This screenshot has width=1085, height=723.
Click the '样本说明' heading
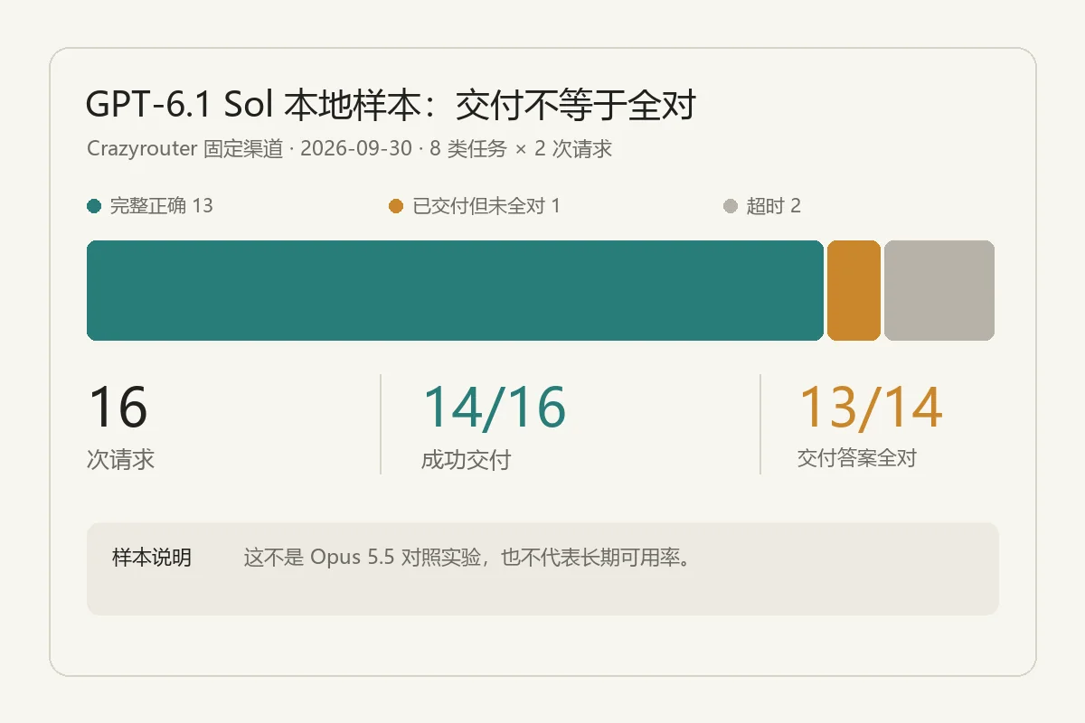[151, 558]
